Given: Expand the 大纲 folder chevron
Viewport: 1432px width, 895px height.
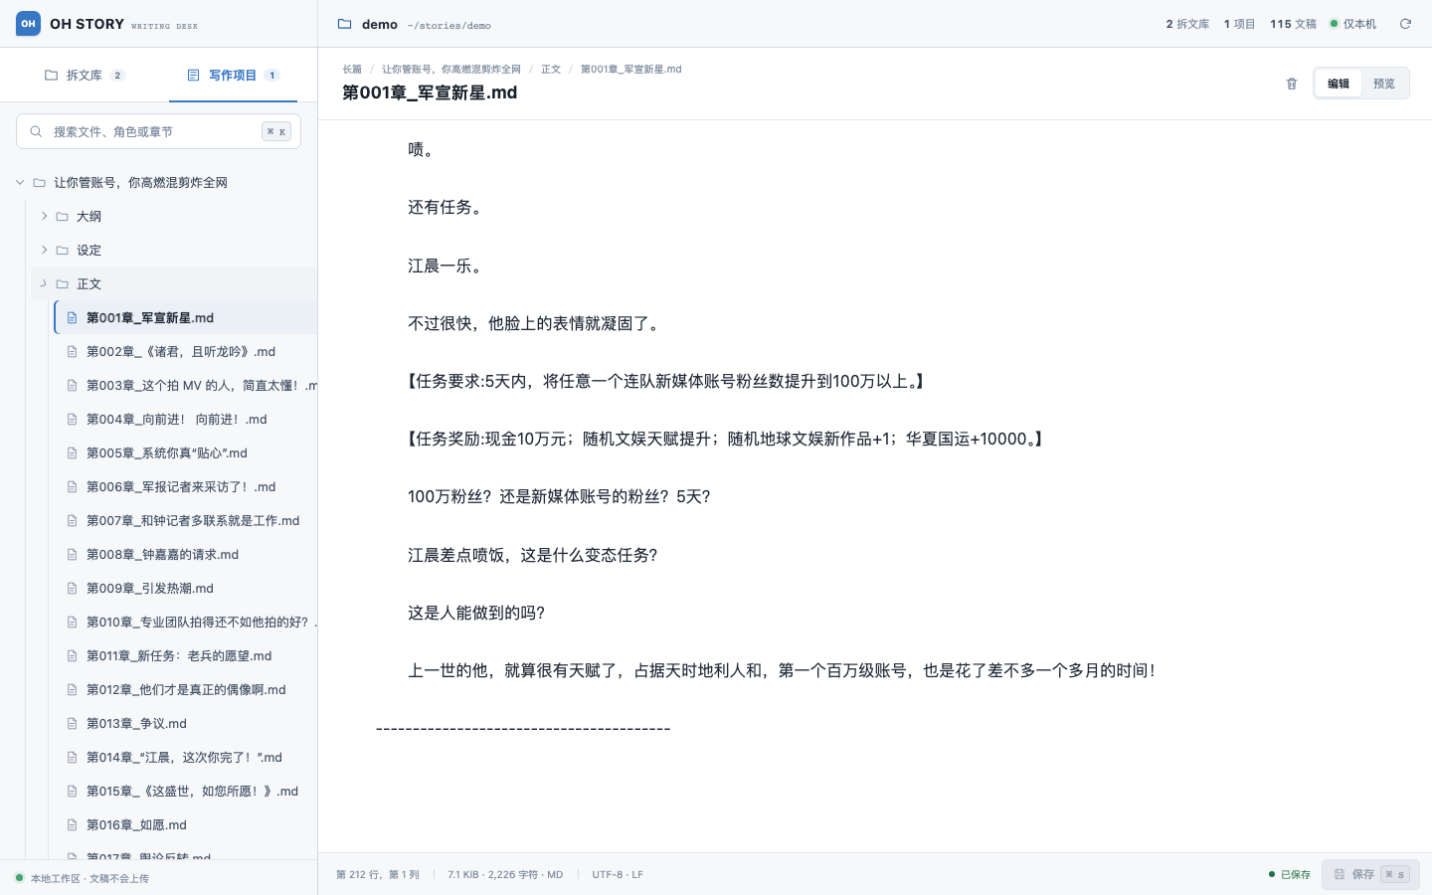Looking at the screenshot, I should (x=44, y=216).
